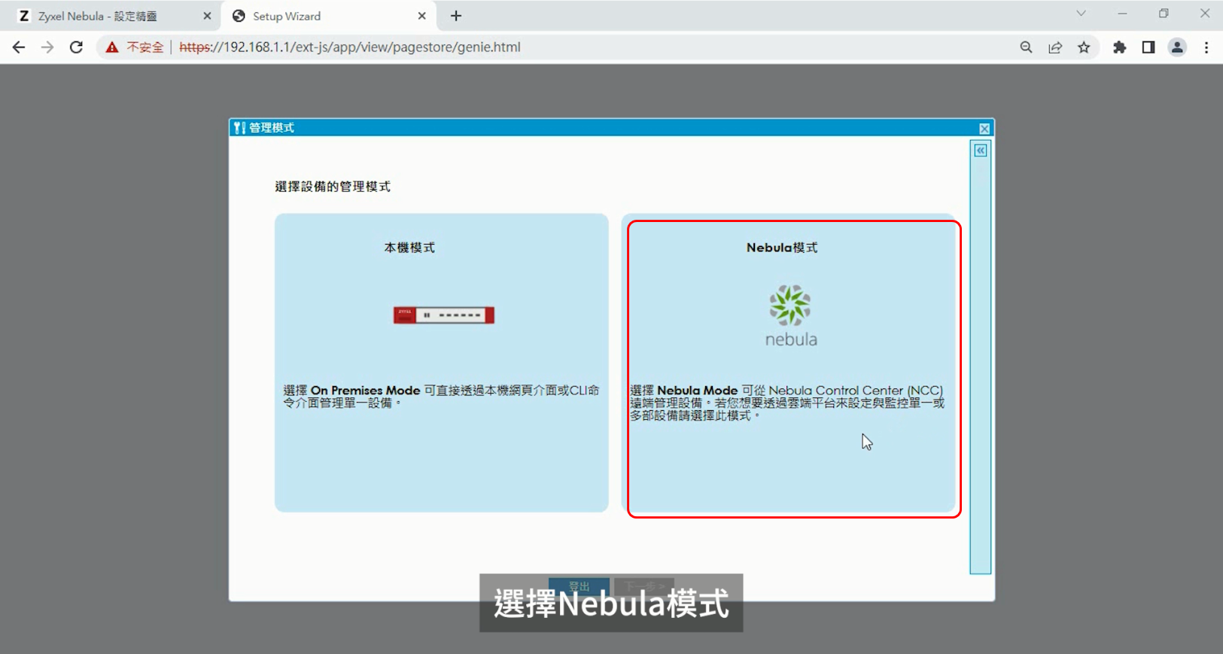1223x654 pixels.
Task: Go forward in browser history
Action: coord(47,47)
